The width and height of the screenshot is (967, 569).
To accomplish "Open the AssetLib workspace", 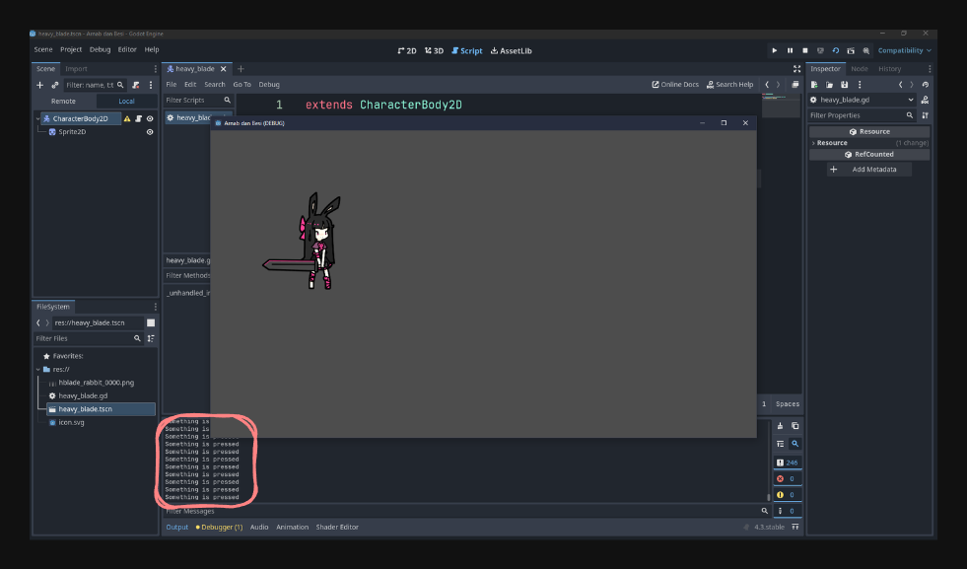I will (x=512, y=51).
